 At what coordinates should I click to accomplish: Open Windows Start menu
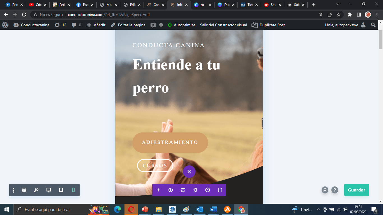point(7,209)
